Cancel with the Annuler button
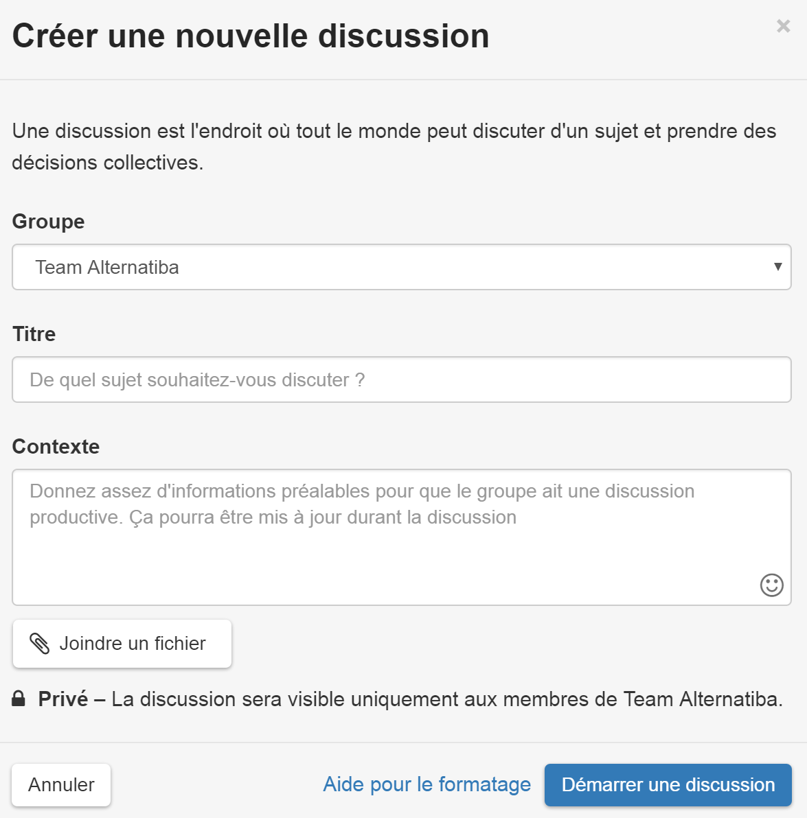This screenshot has height=818, width=807. 61,784
